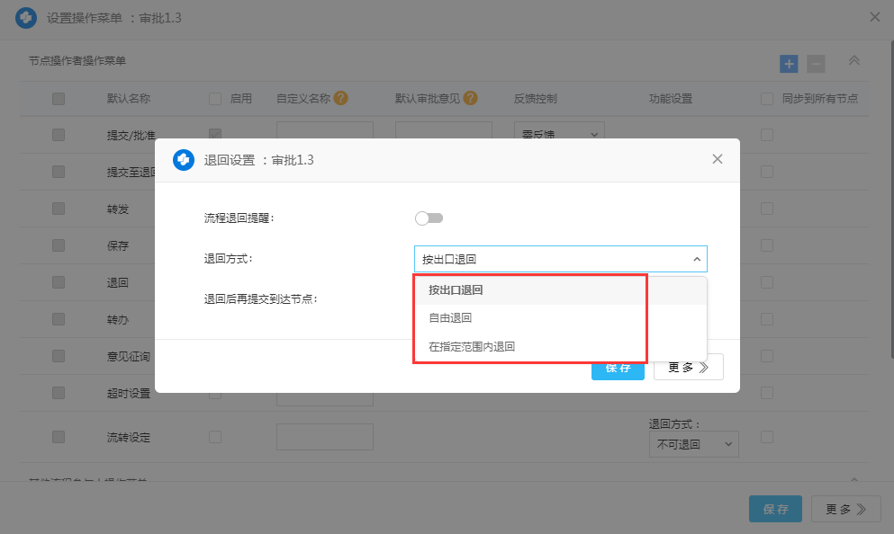Image resolution: width=894 pixels, height=534 pixels.
Task: Click the 退回设置 dialog logo icon
Action: click(x=185, y=159)
